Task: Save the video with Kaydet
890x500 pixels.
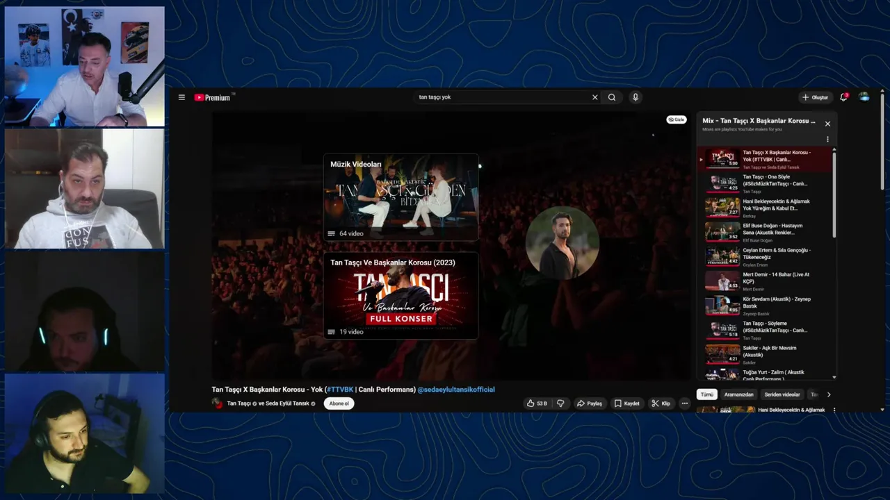Action: [626, 403]
